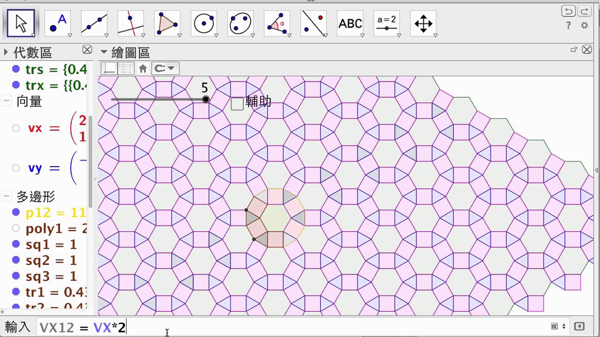The width and height of the screenshot is (600, 337).
Task: Click the 輸入 command input field
Action: tap(291, 327)
